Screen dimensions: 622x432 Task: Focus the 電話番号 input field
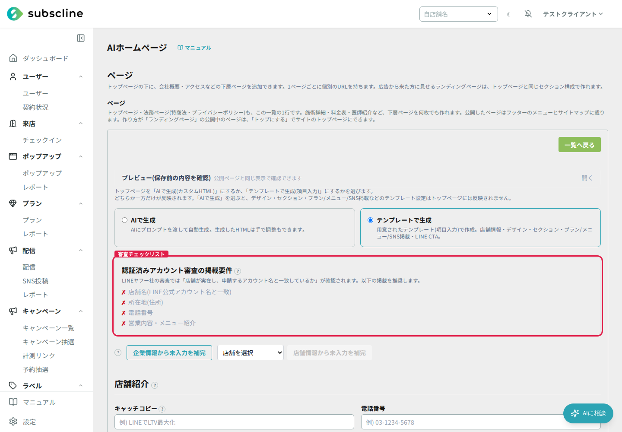pyautogui.click(x=481, y=422)
